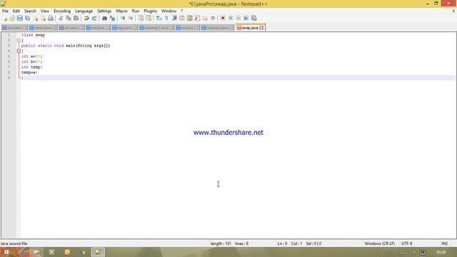This screenshot has height=257, width=457.
Task: Click the Open file toolbar icon
Action: 12,19
